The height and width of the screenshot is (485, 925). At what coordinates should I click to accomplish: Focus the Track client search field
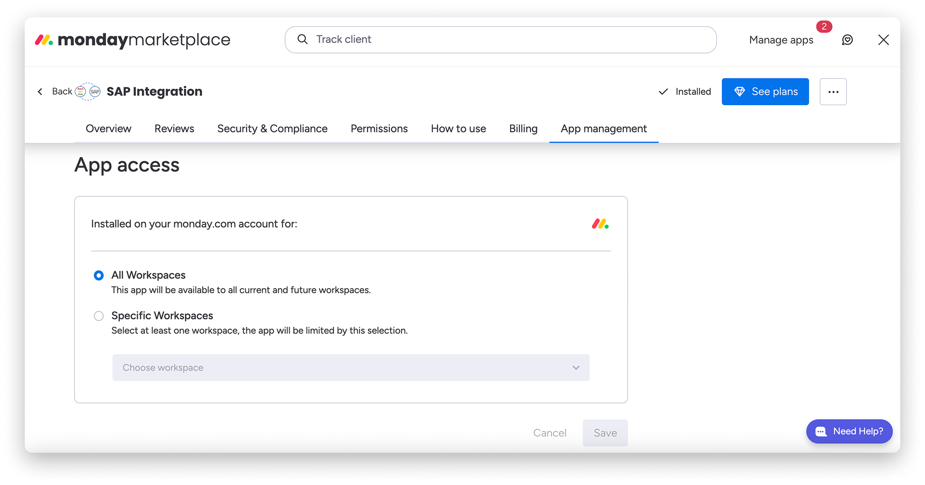501,40
